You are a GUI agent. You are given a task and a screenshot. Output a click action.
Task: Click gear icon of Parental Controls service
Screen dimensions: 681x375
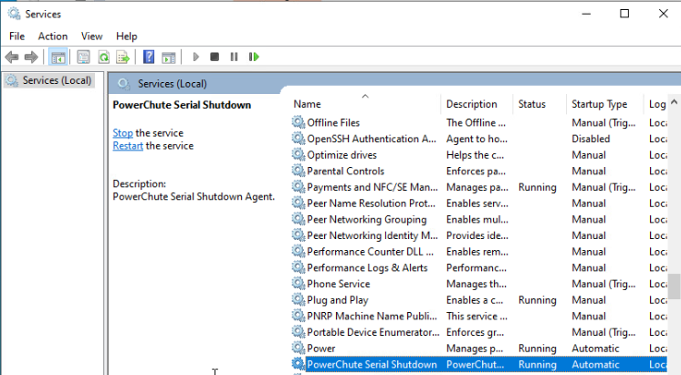coord(299,170)
